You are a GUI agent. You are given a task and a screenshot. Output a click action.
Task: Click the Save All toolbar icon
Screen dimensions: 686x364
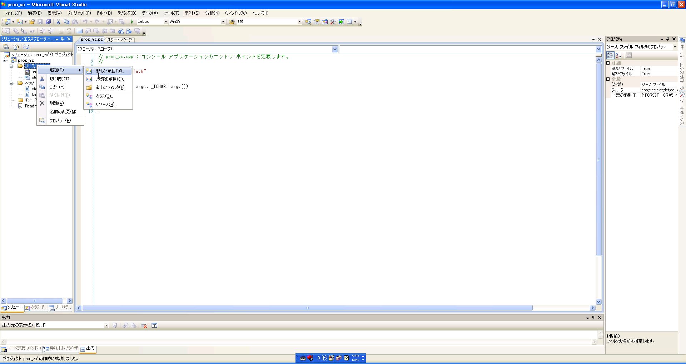click(x=48, y=22)
